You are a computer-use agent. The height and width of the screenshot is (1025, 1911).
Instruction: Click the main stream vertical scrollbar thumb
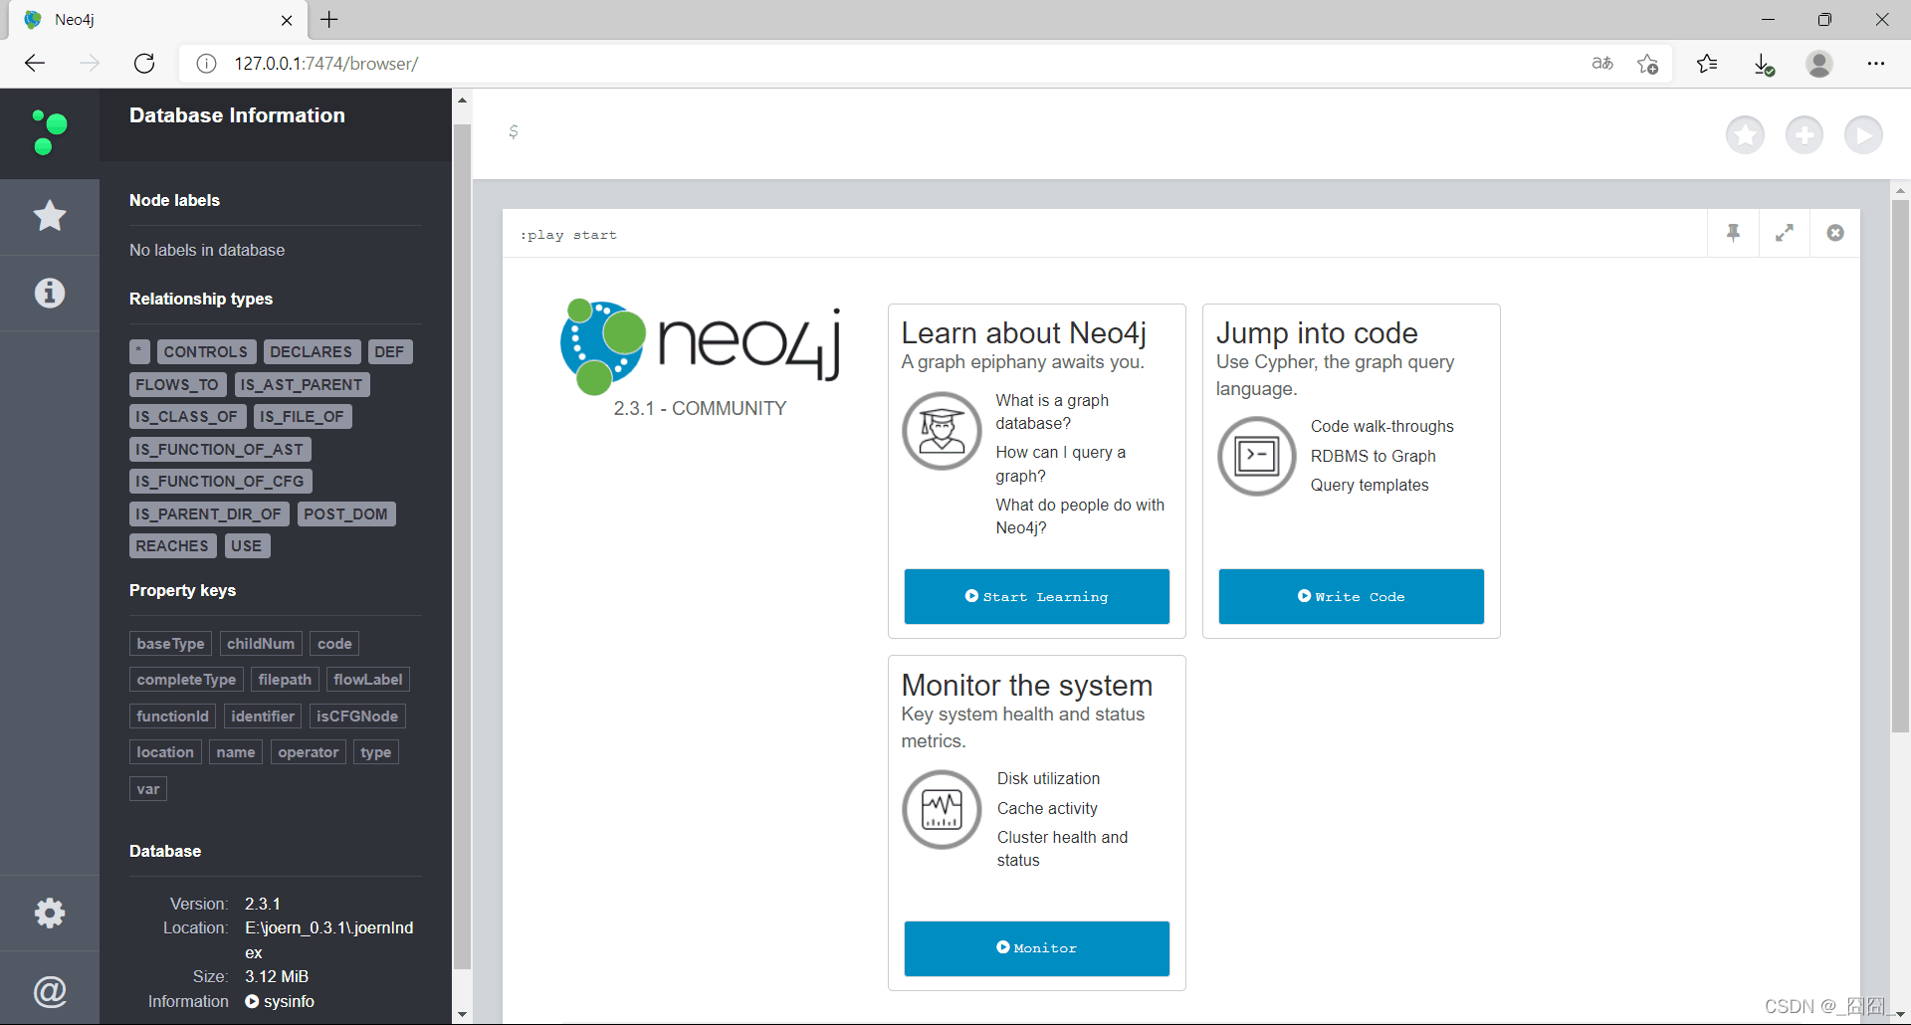coord(1900,466)
